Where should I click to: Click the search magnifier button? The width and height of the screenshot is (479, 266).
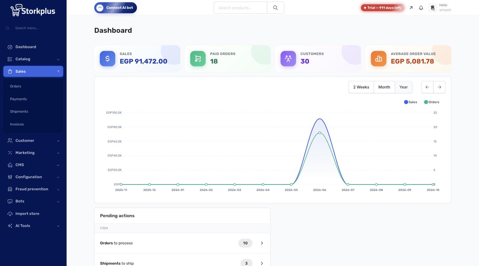[275, 8]
